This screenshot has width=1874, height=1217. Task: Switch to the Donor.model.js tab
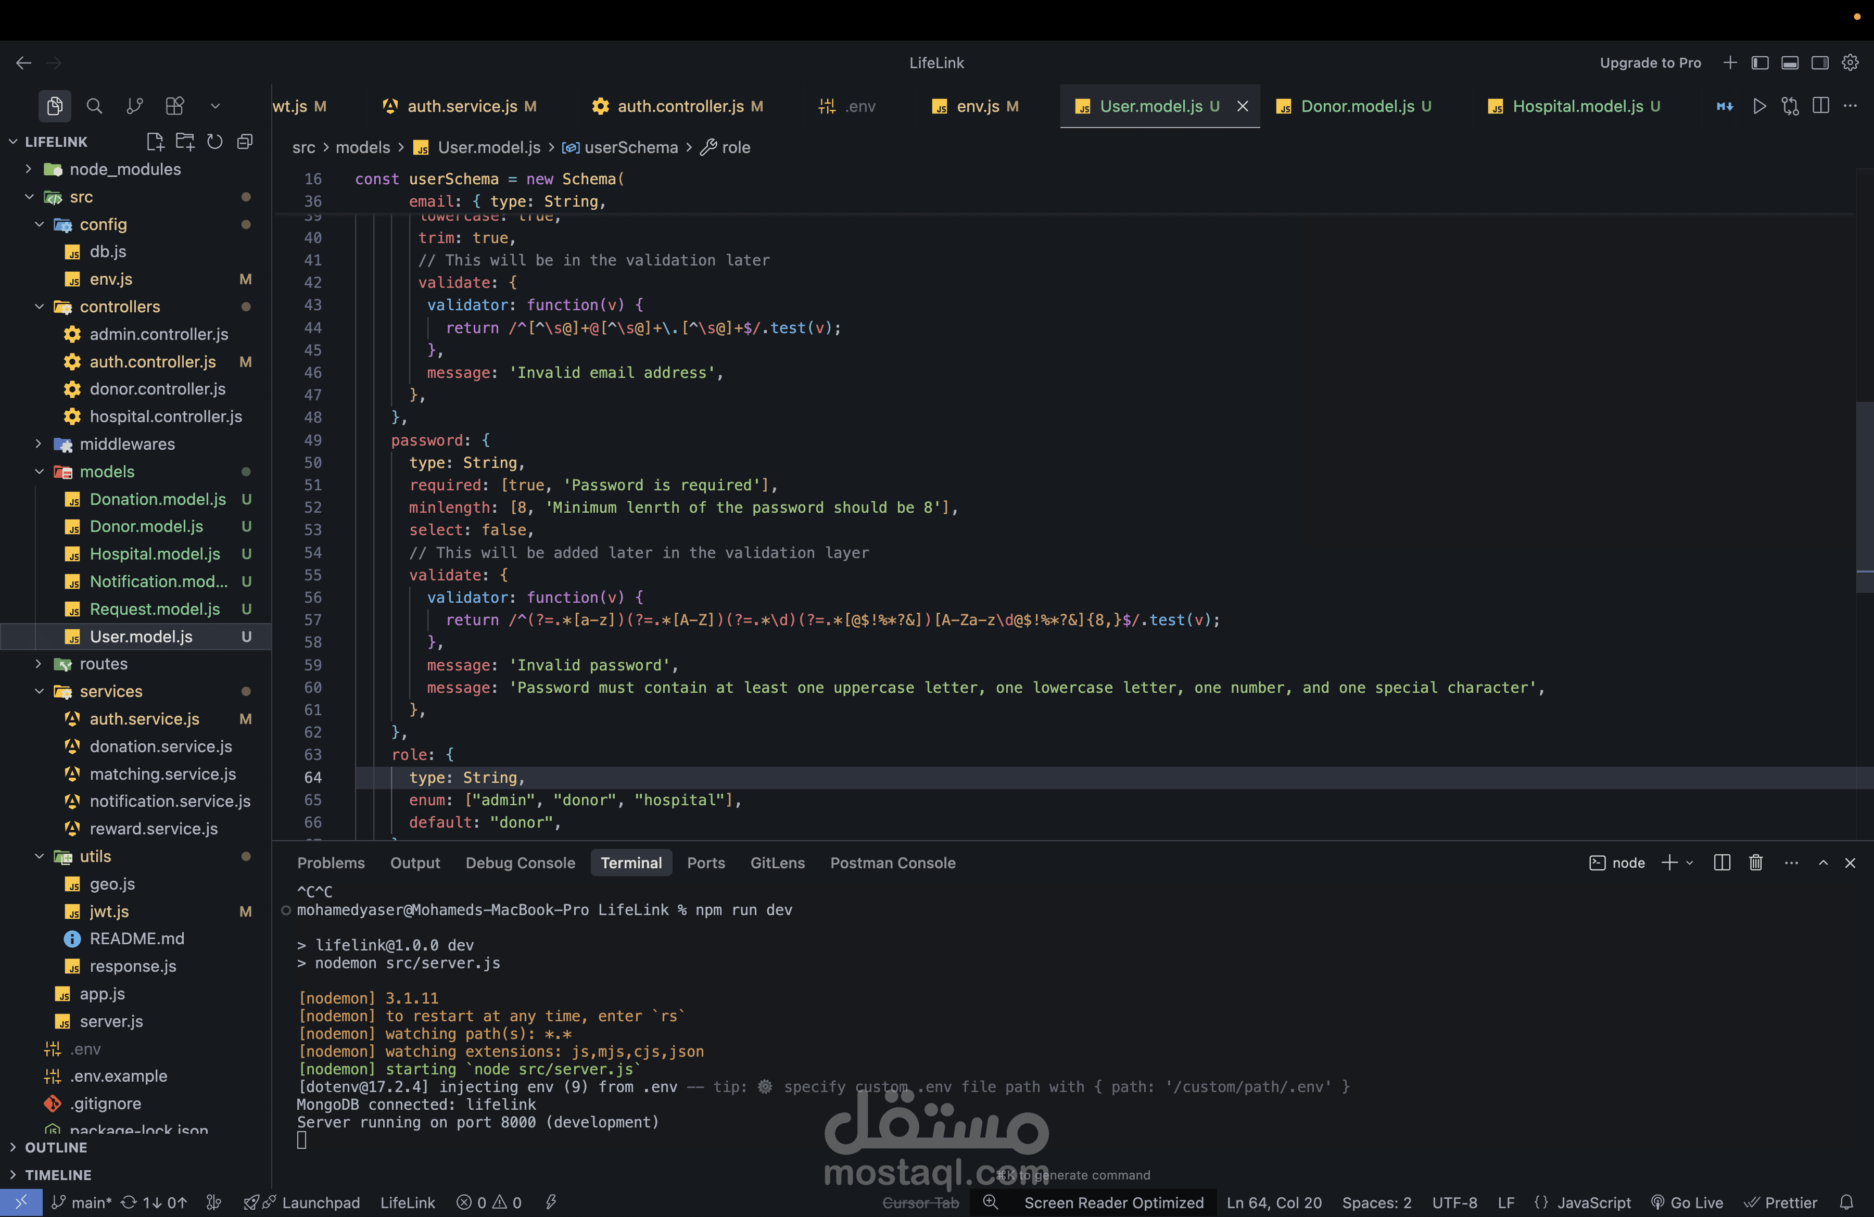[1357, 106]
